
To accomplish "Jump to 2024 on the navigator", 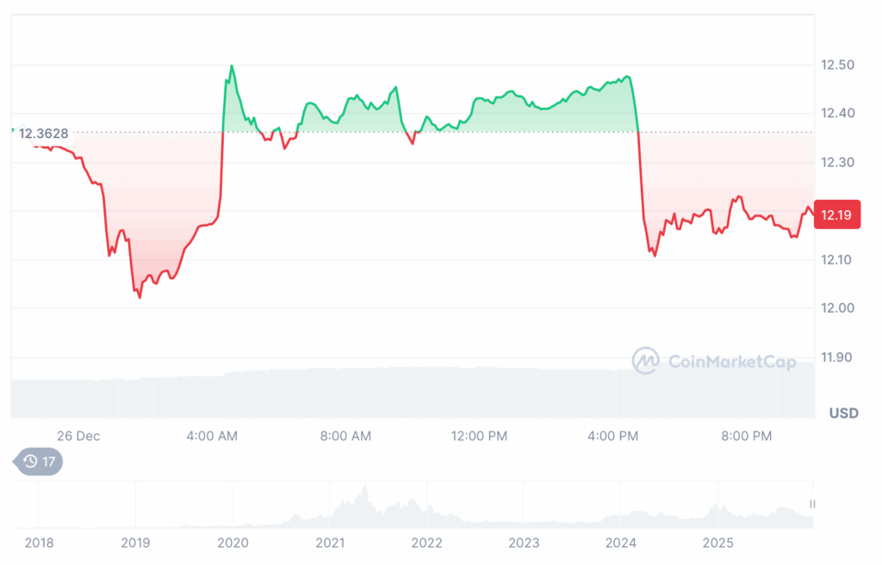I will click(621, 543).
